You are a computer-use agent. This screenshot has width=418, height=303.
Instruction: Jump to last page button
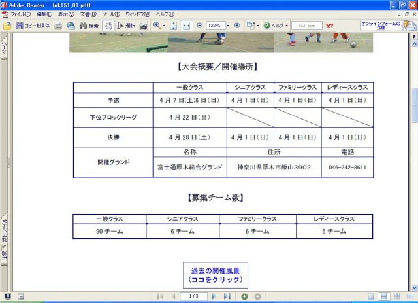tap(227, 296)
